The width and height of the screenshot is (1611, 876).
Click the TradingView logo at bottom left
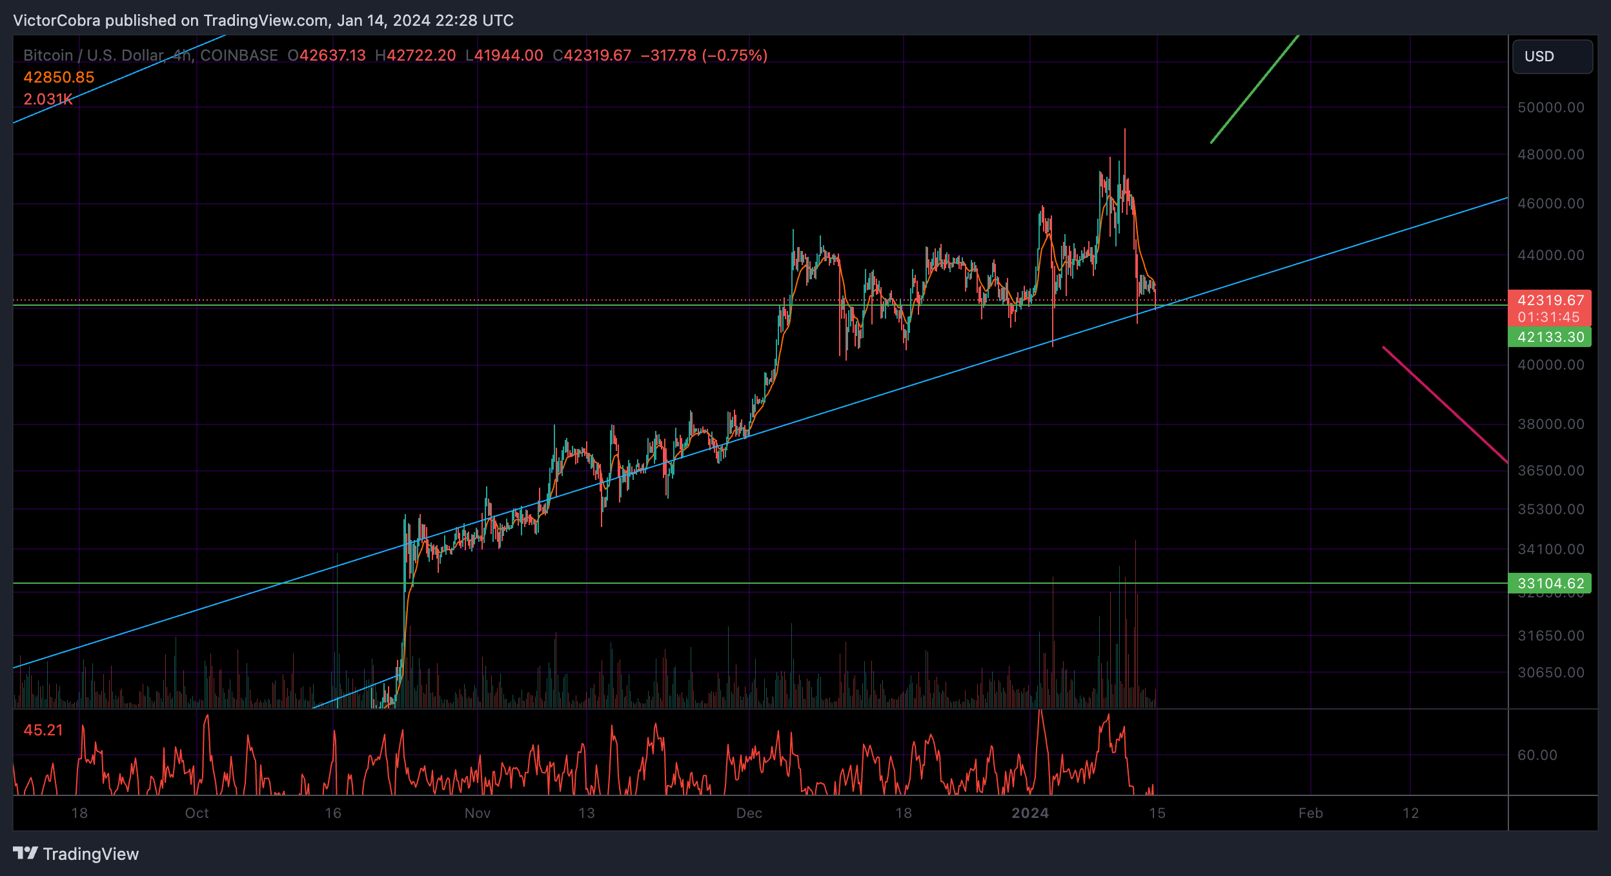[76, 854]
